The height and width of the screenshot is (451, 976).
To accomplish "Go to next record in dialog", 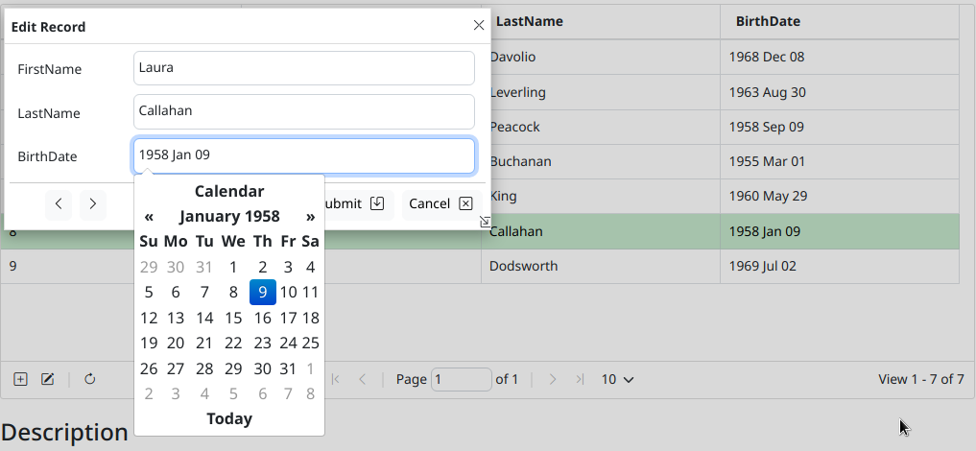I will 93,203.
